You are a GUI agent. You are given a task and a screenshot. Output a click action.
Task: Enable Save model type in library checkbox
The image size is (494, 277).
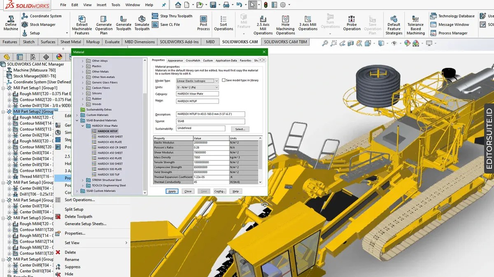pyautogui.click(x=224, y=80)
